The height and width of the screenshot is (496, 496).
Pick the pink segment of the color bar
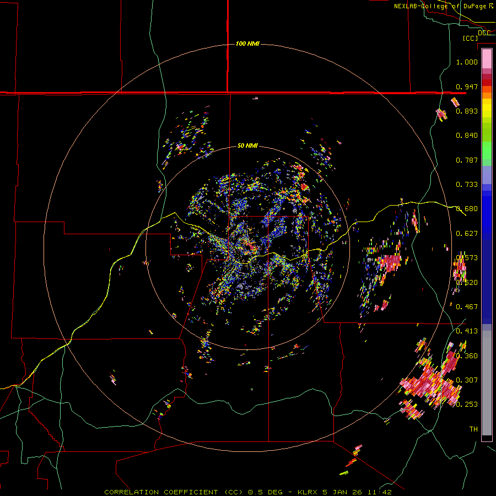pos(487,58)
